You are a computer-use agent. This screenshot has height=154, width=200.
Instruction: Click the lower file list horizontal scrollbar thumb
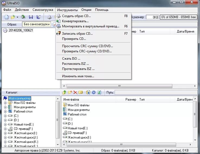121,145
